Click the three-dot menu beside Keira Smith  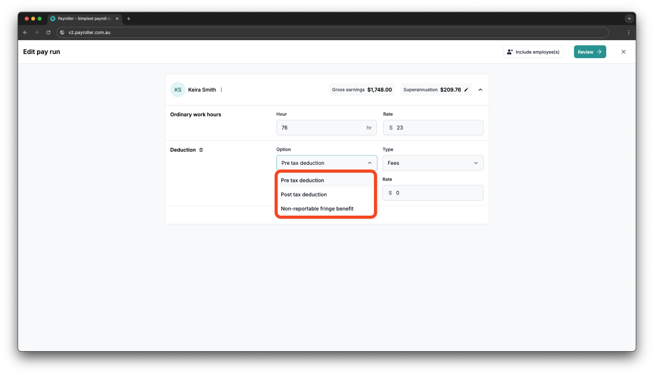(221, 89)
